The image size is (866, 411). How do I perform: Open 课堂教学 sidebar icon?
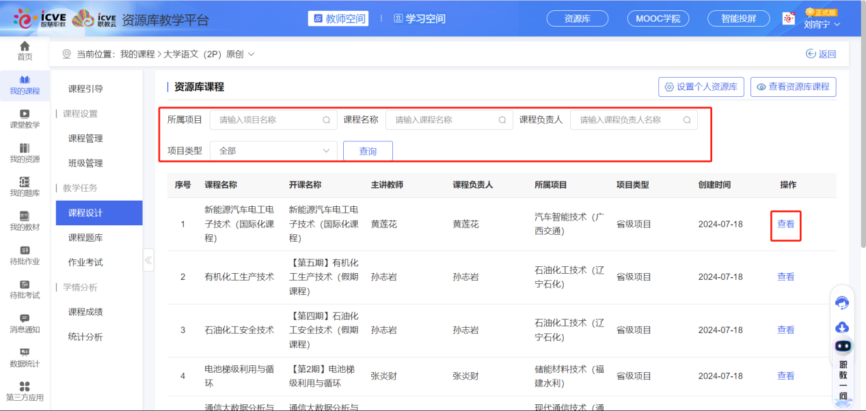click(x=25, y=114)
